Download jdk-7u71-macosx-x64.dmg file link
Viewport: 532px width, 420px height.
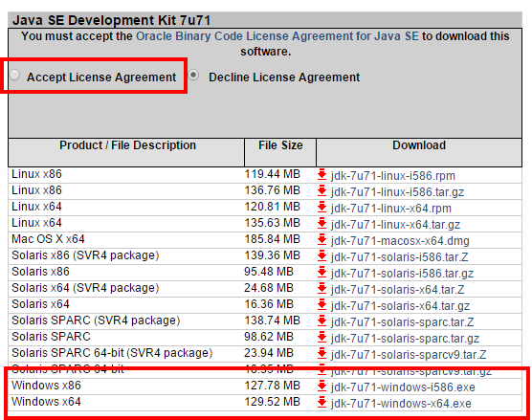click(x=400, y=241)
